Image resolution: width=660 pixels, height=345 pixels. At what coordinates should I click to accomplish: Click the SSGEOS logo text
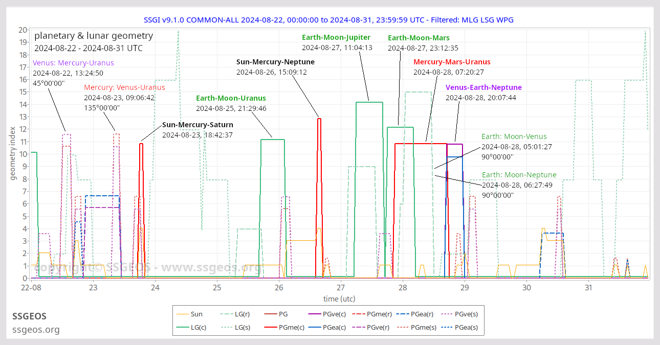[x=29, y=316]
